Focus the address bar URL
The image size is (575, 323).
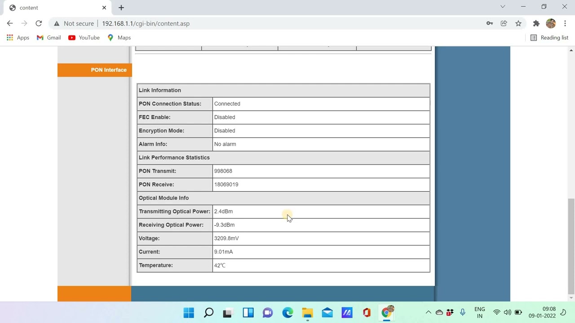click(x=146, y=23)
